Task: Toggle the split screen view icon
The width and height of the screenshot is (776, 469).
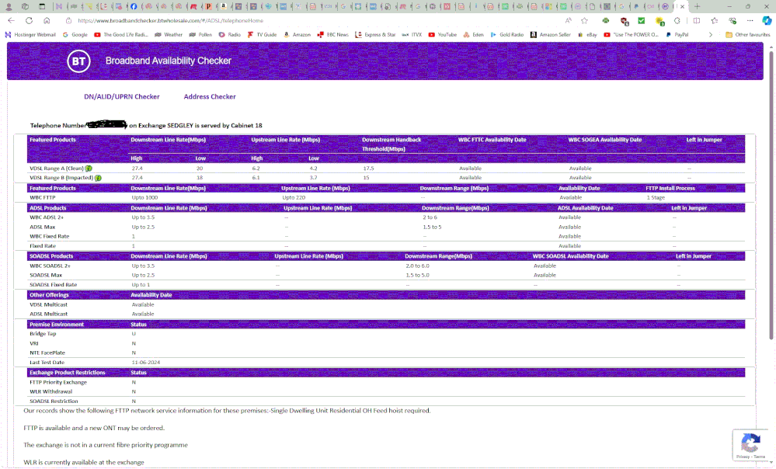Action: 696,21
